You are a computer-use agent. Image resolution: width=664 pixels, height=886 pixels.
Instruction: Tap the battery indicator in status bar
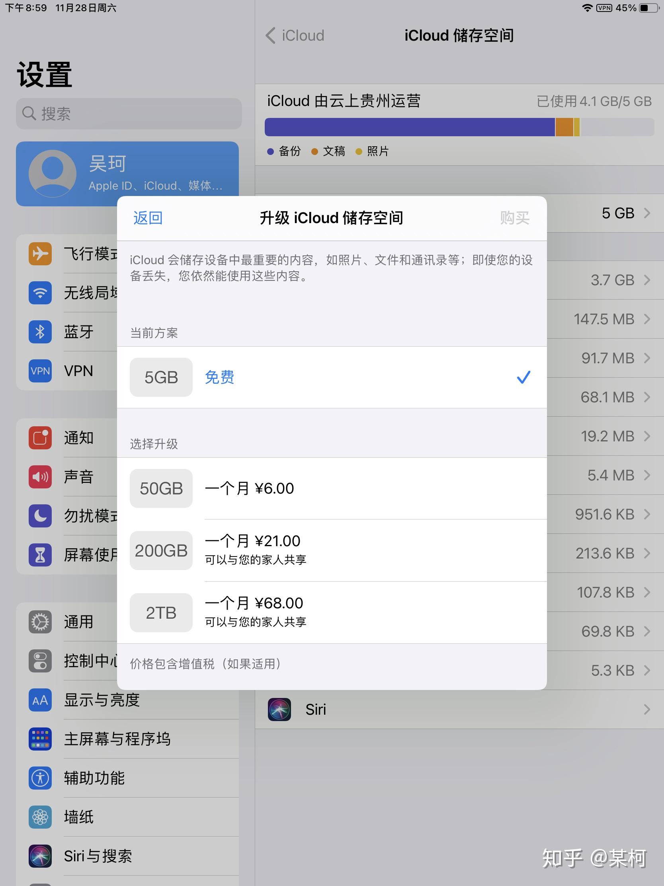[x=649, y=8]
